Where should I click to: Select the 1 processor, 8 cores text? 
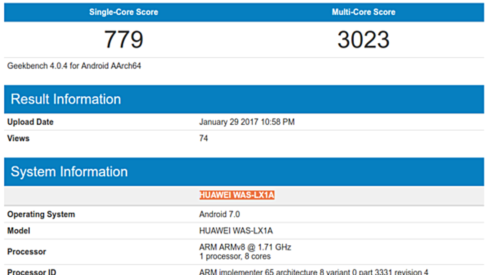[235, 256]
